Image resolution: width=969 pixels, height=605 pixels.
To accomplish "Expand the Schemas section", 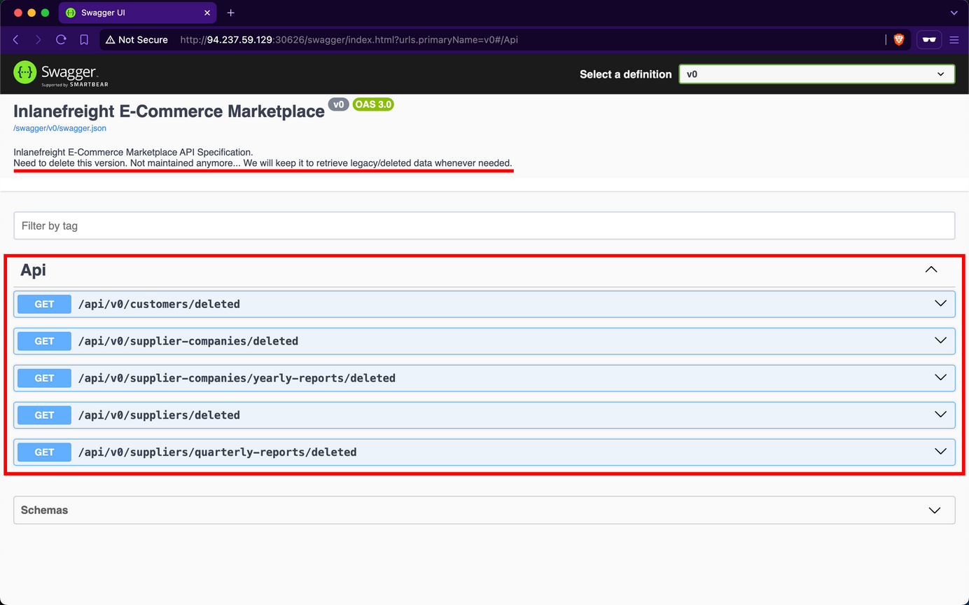I will (935, 510).
